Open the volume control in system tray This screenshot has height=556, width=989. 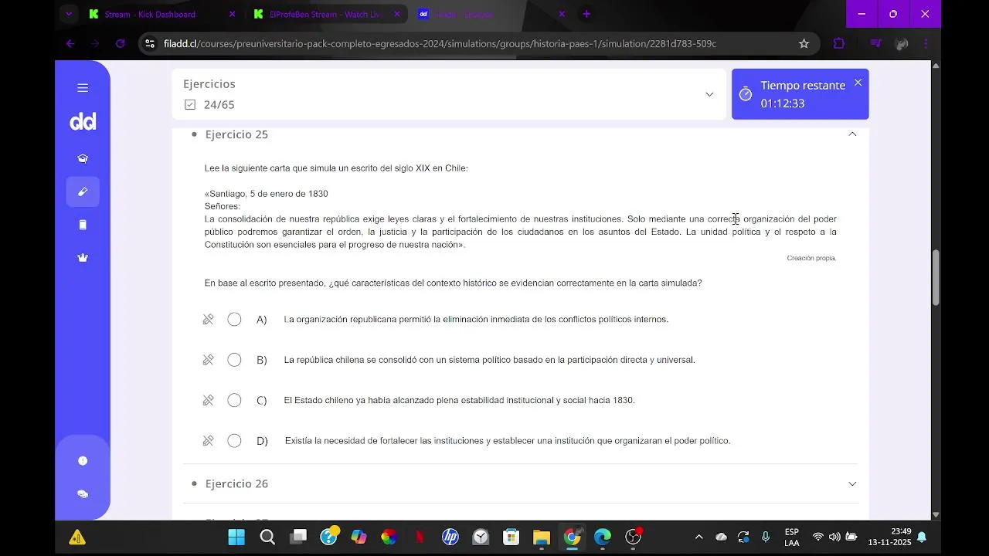click(x=834, y=537)
